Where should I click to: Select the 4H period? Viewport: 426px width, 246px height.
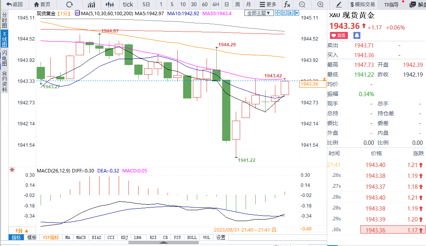pos(216,4)
